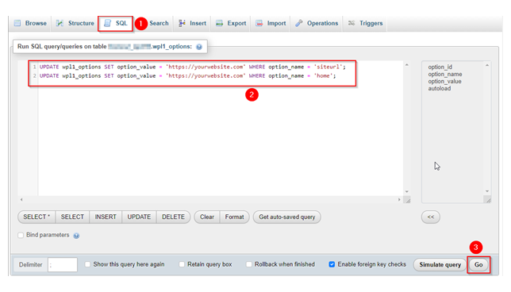Click the DELETE template button
Image resolution: width=511 pixels, height=292 pixels.
click(x=173, y=217)
